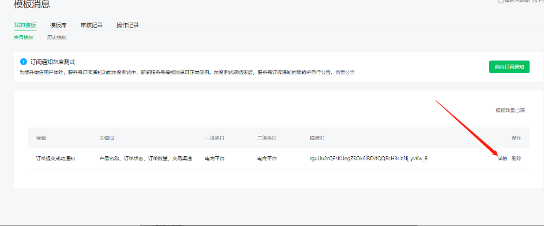Click the template ID starting with rguUu2rQFsK
The height and width of the screenshot is (226, 544).
coord(369,159)
